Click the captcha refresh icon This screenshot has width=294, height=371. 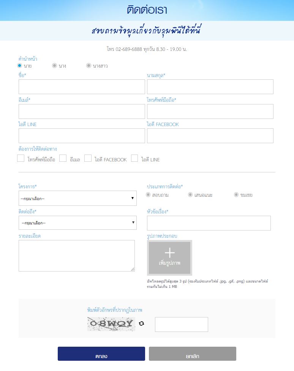[141, 324]
